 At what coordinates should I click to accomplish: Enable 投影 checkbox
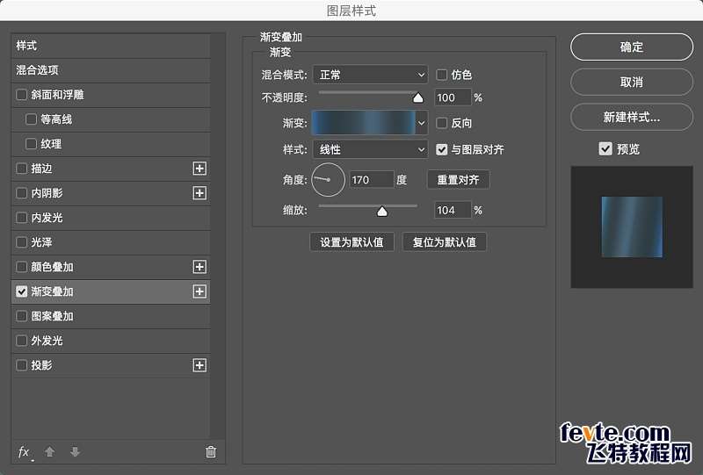(21, 365)
